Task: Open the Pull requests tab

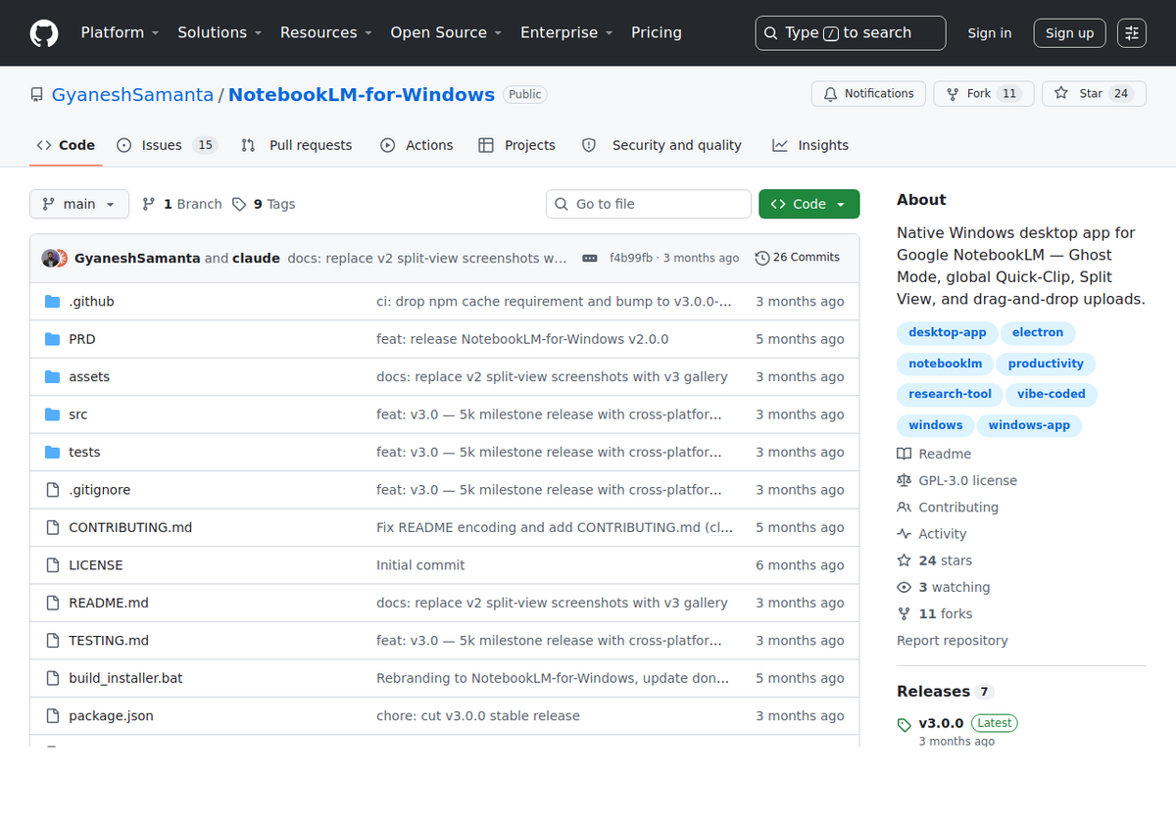Action: click(x=297, y=145)
